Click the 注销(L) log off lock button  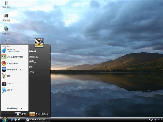(18, 114)
